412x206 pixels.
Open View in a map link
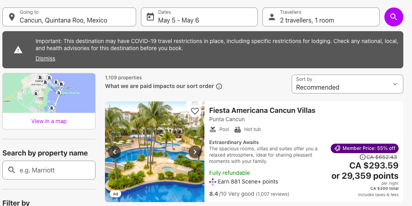point(49,121)
